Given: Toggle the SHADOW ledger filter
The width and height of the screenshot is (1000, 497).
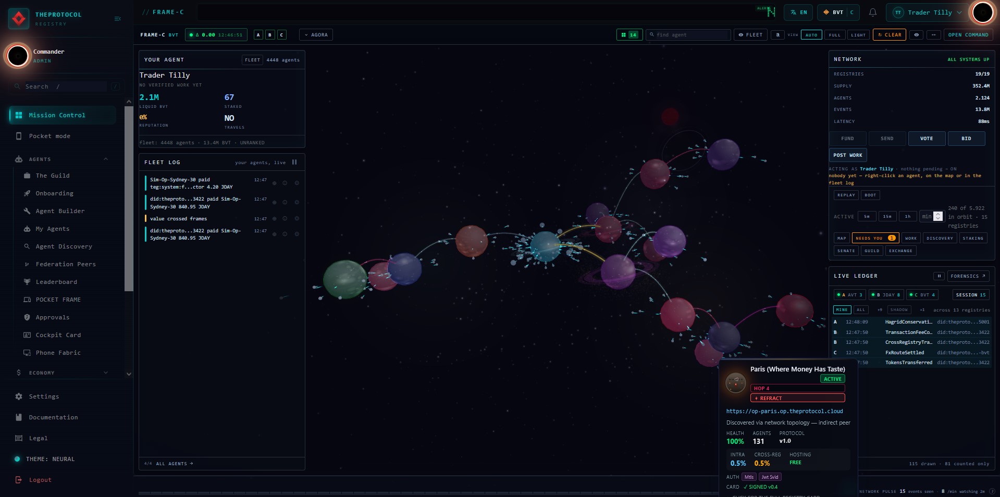Looking at the screenshot, I should (899, 309).
